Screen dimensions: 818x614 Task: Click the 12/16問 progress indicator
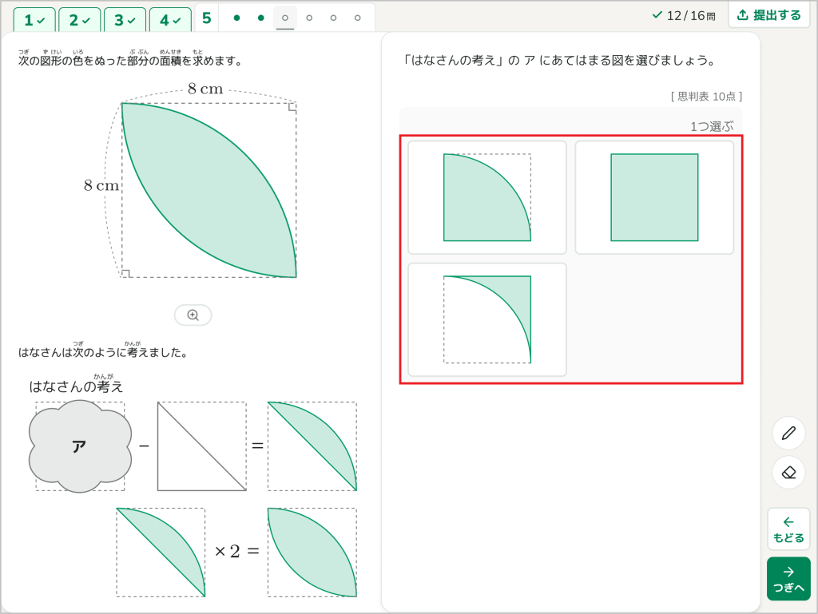coord(684,16)
